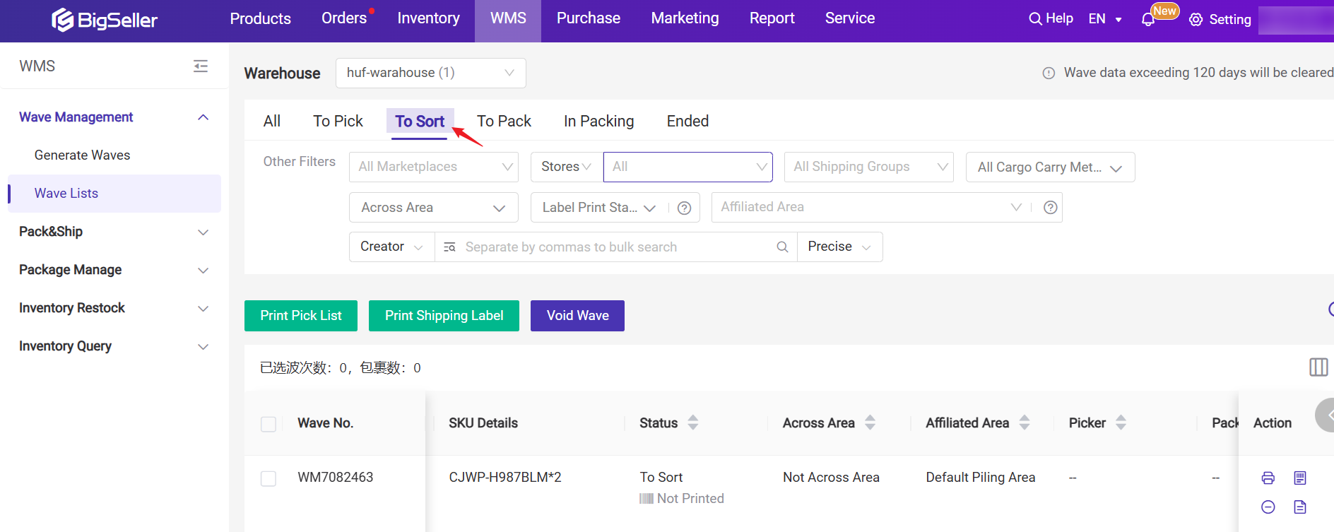Open the Across Area filter dropdown
This screenshot has height=532, width=1334.
point(433,208)
